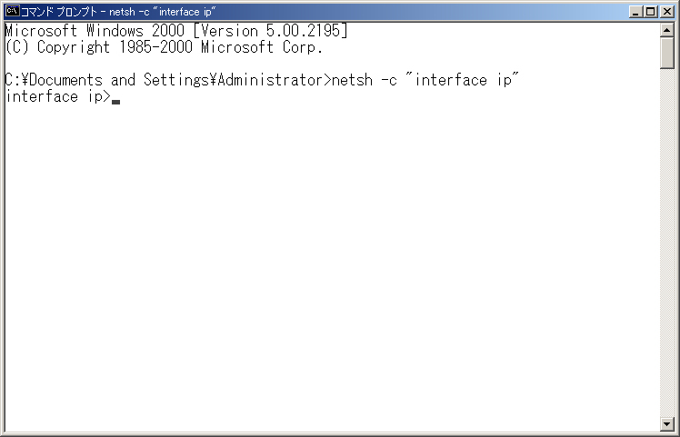This screenshot has height=437, width=680.
Task: Maximize the command prompt window
Action: (651, 12)
